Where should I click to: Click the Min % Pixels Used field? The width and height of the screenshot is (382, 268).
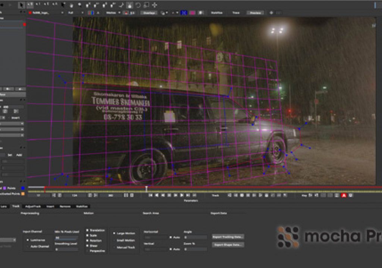pyautogui.click(x=66, y=237)
